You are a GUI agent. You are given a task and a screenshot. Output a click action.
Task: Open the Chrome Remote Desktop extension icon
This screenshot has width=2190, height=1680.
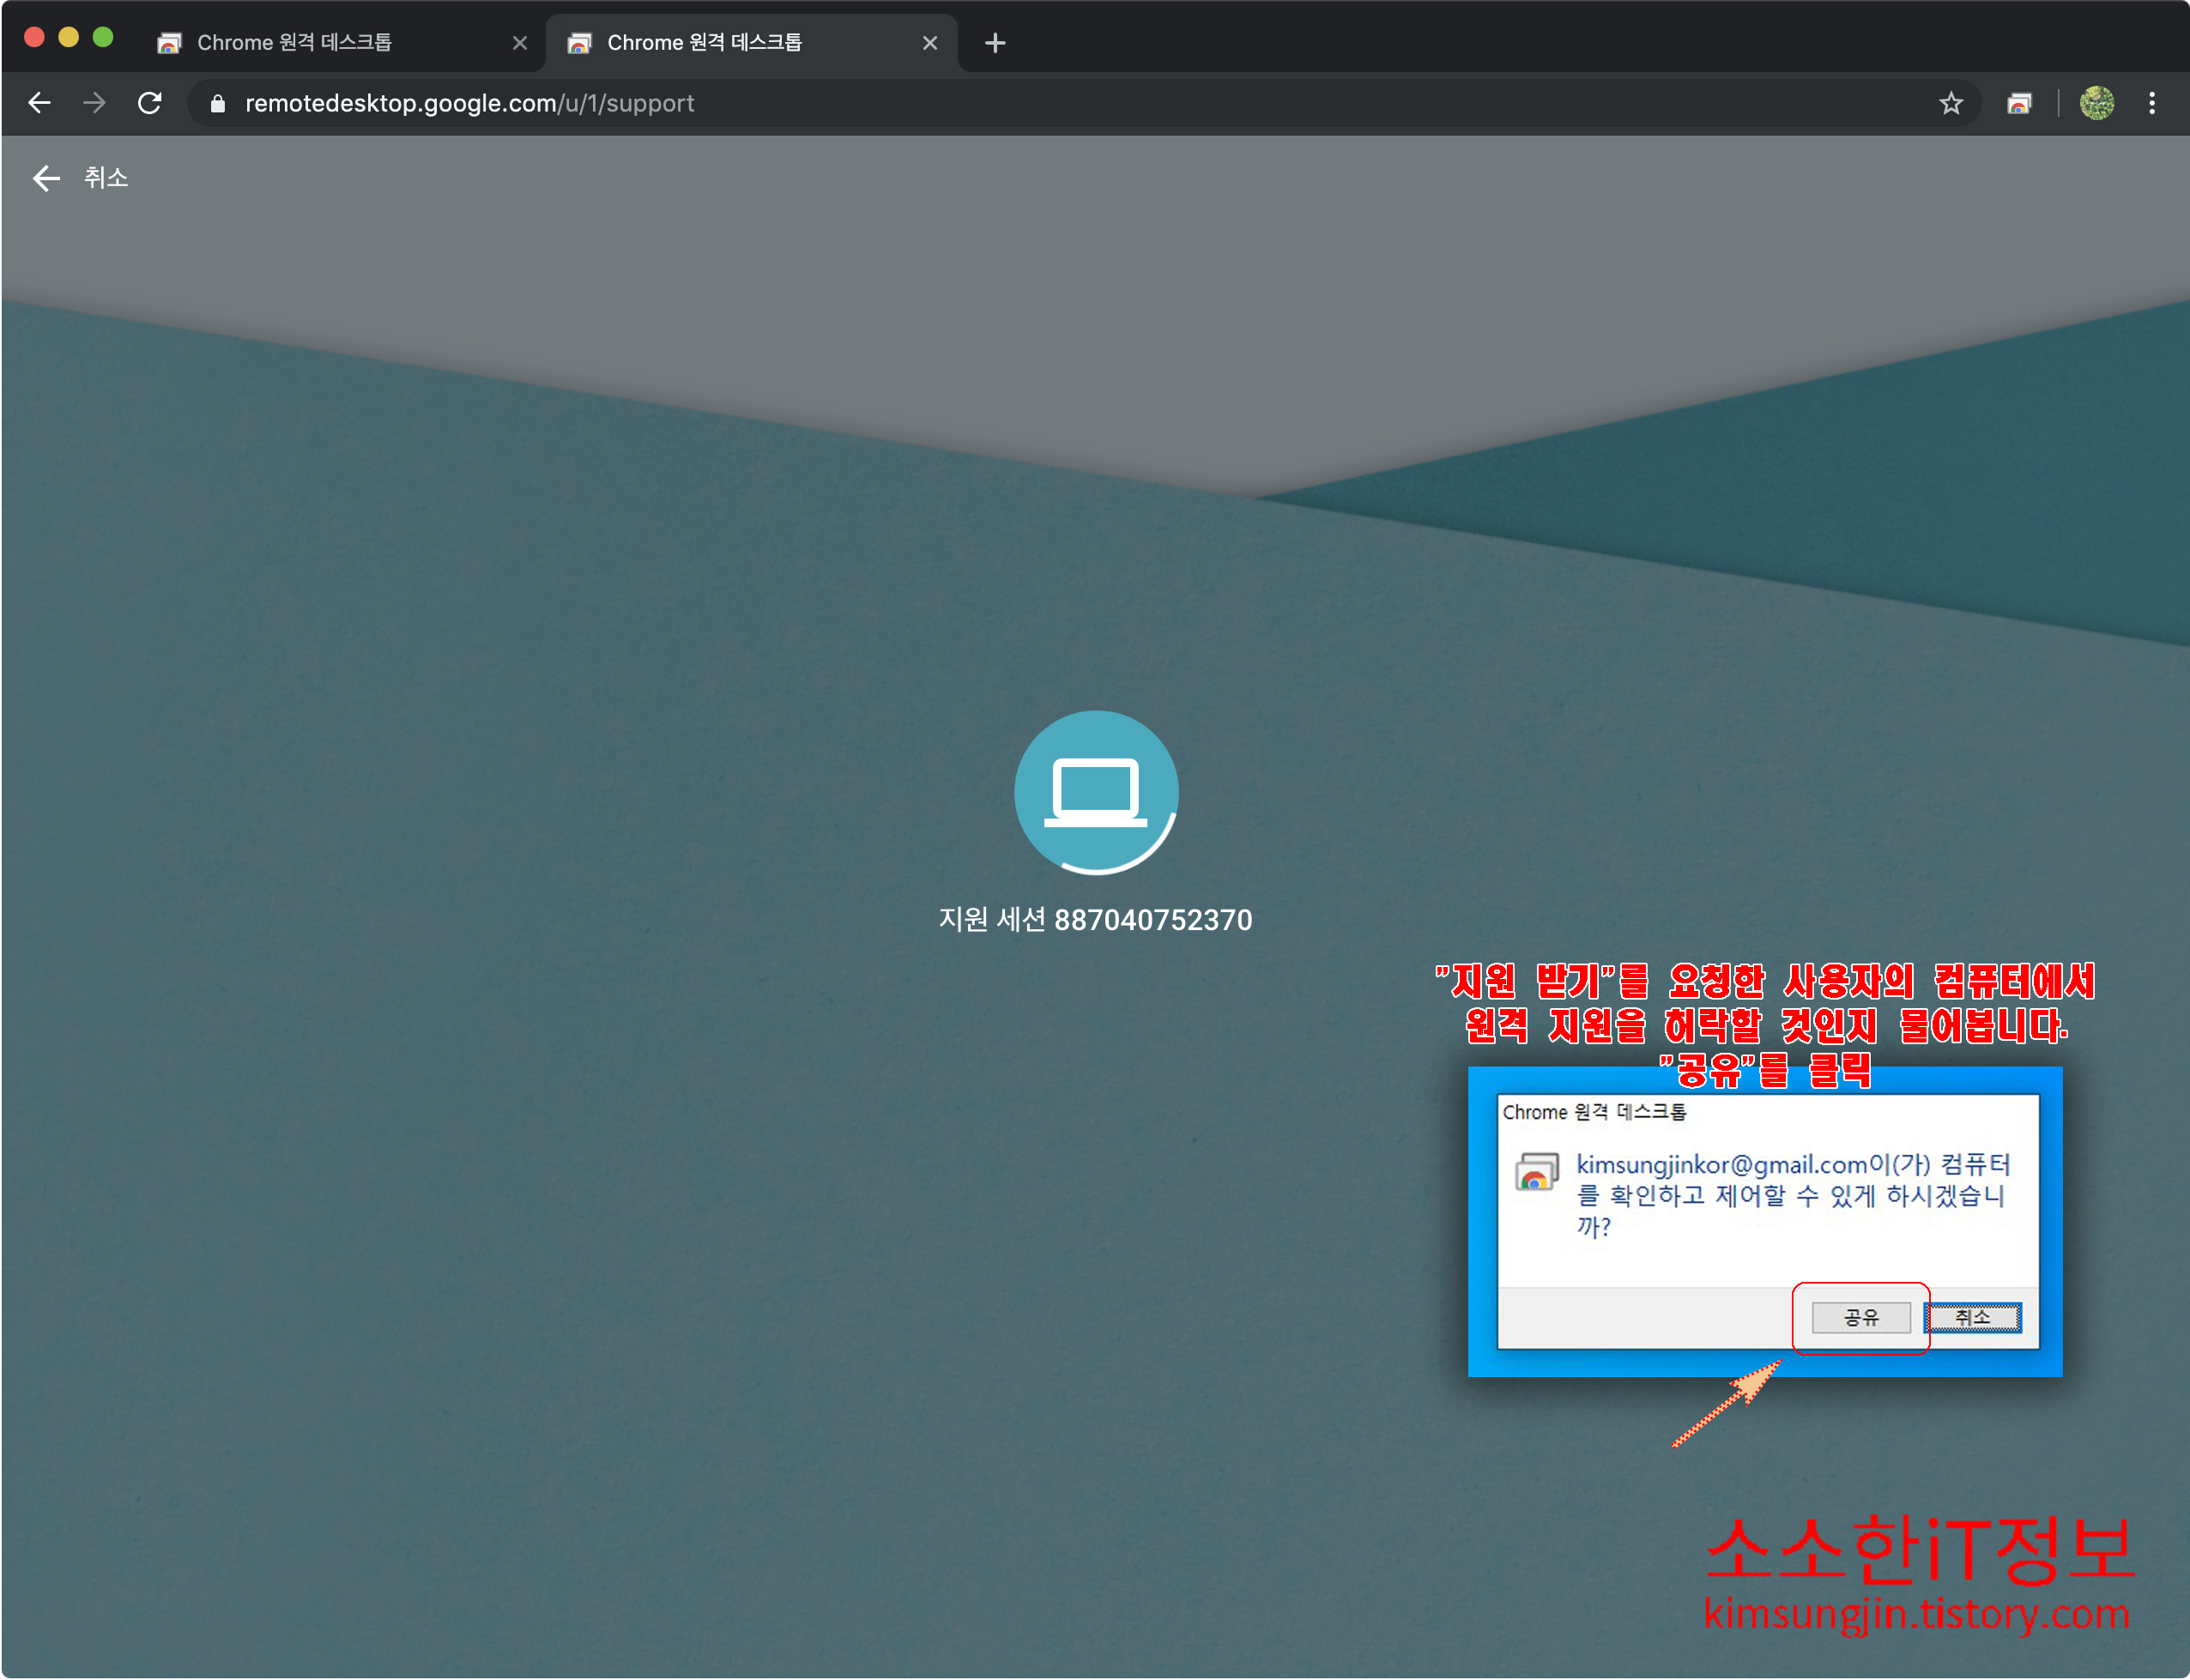(x=2019, y=103)
